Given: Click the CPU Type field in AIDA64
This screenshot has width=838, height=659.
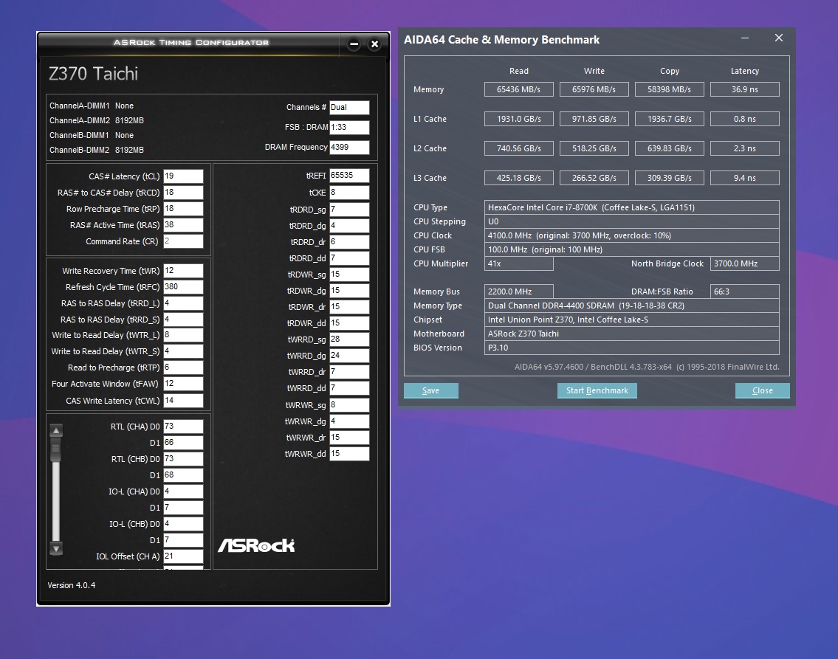Looking at the screenshot, I should point(632,207).
